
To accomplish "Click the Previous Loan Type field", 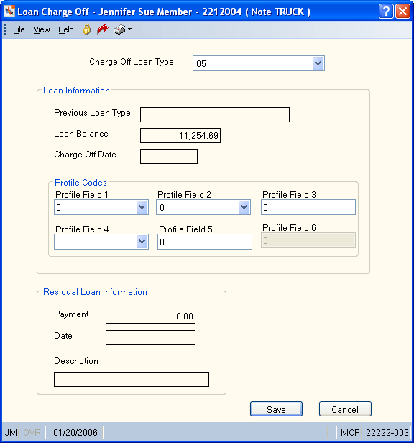I will [x=215, y=115].
